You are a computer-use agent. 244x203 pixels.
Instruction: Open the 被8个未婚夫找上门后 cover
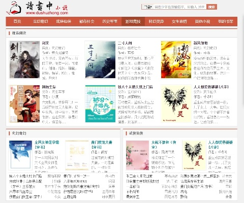pyautogui.click(x=100, y=104)
